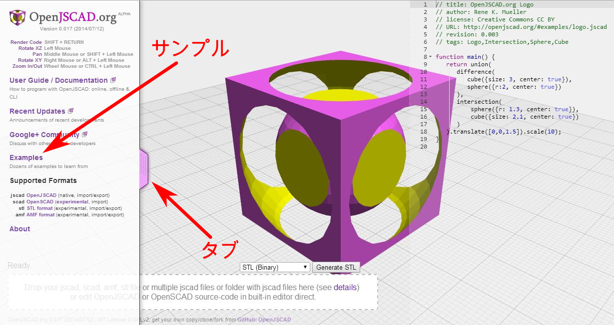Click external-link icon beside Recent Updates
This screenshot has height=325, width=614.
tap(70, 111)
